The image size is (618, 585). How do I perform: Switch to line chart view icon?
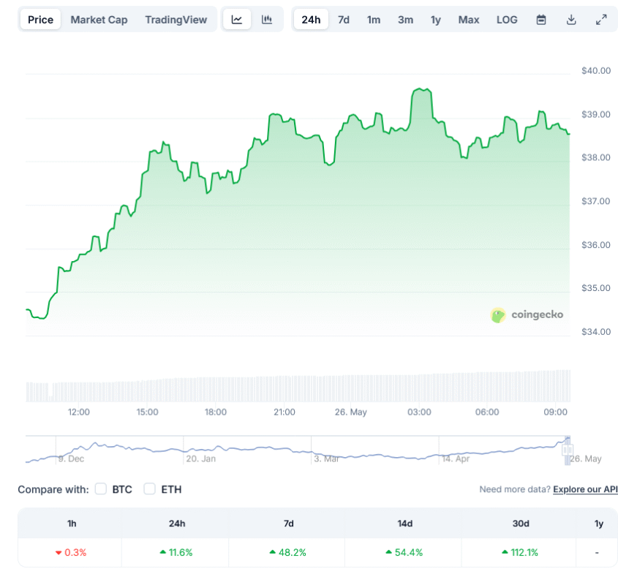pyautogui.click(x=236, y=19)
